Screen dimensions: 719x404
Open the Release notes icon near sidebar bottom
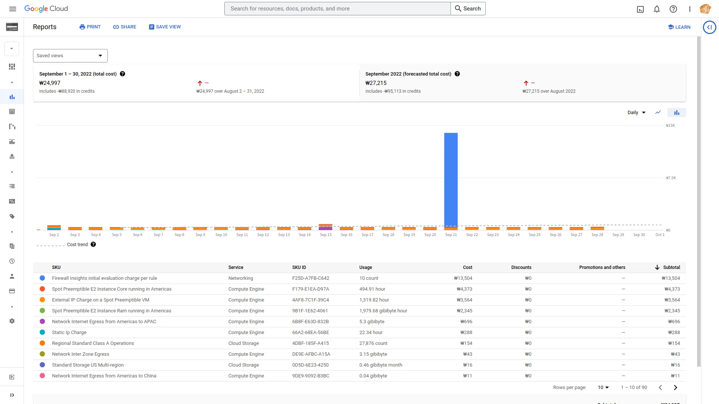coord(12,377)
